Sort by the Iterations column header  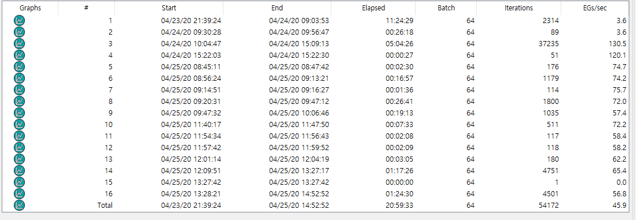519,8
